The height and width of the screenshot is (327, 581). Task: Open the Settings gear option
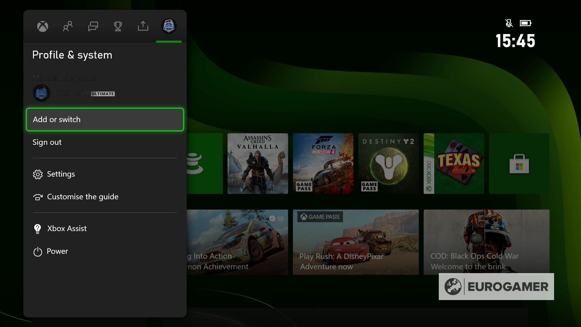(61, 174)
